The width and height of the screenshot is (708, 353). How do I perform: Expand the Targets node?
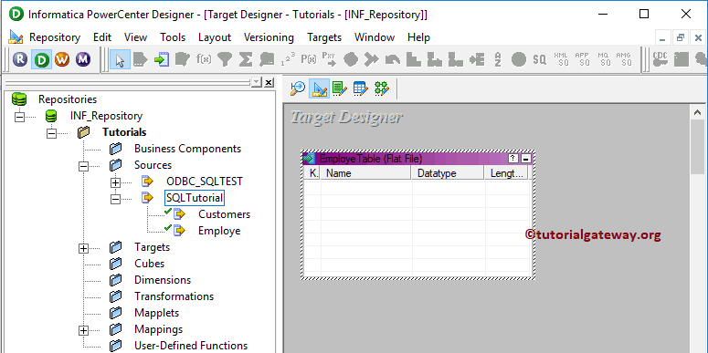[x=83, y=248]
